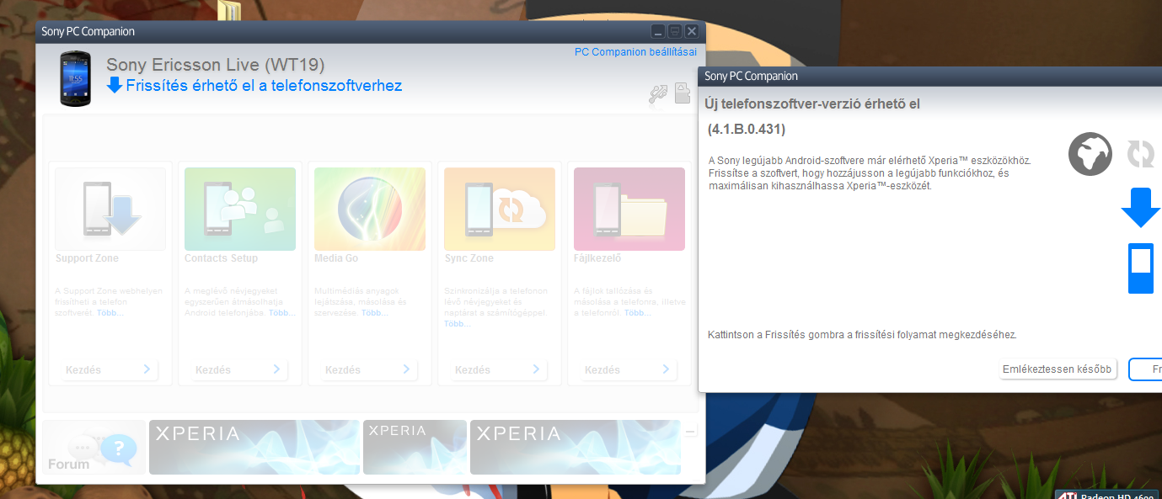Click the Media Go tile title
This screenshot has width=1162, height=499.
[x=336, y=258]
